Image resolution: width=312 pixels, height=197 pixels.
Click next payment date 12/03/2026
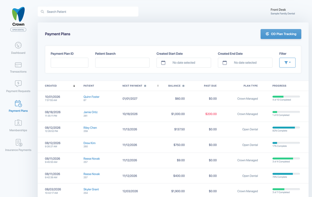[x=130, y=191]
